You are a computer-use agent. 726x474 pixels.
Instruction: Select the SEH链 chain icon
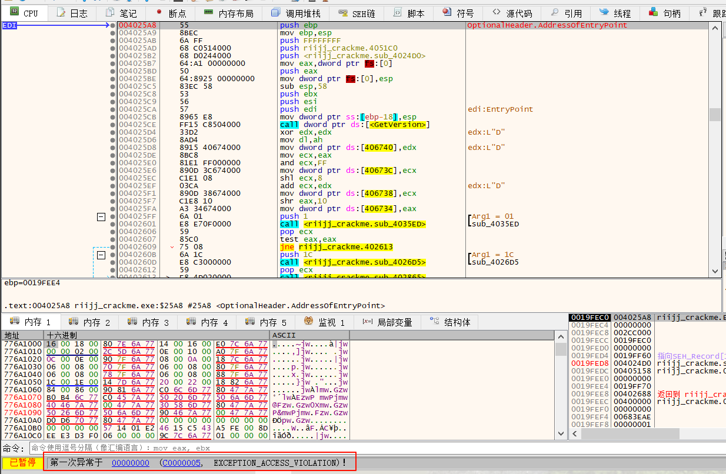(x=342, y=12)
